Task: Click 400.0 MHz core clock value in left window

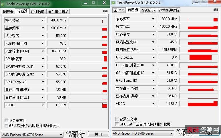Action: point(57,20)
